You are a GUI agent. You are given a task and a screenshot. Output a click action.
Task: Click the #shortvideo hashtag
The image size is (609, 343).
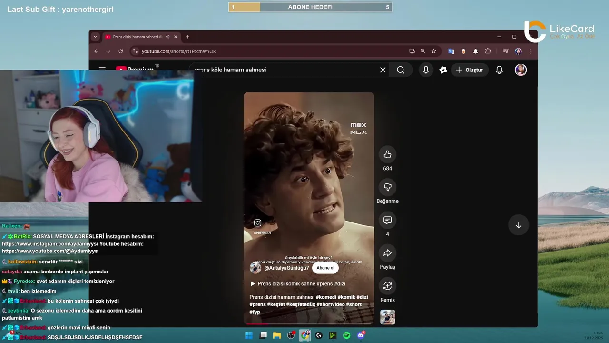[x=330, y=304]
